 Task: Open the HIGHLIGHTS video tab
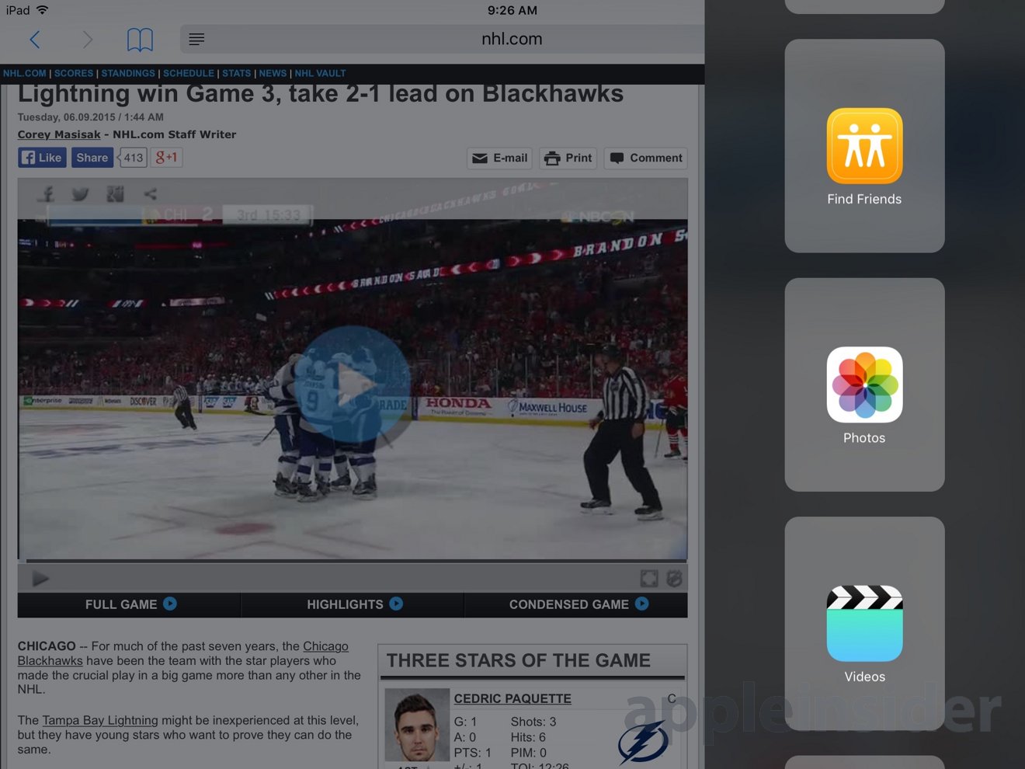pyautogui.click(x=353, y=604)
